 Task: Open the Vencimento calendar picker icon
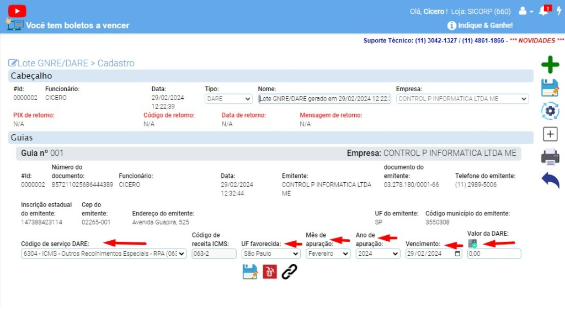click(x=457, y=253)
